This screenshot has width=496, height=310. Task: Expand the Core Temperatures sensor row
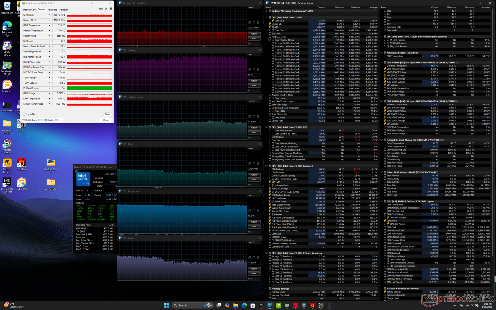tap(270, 130)
